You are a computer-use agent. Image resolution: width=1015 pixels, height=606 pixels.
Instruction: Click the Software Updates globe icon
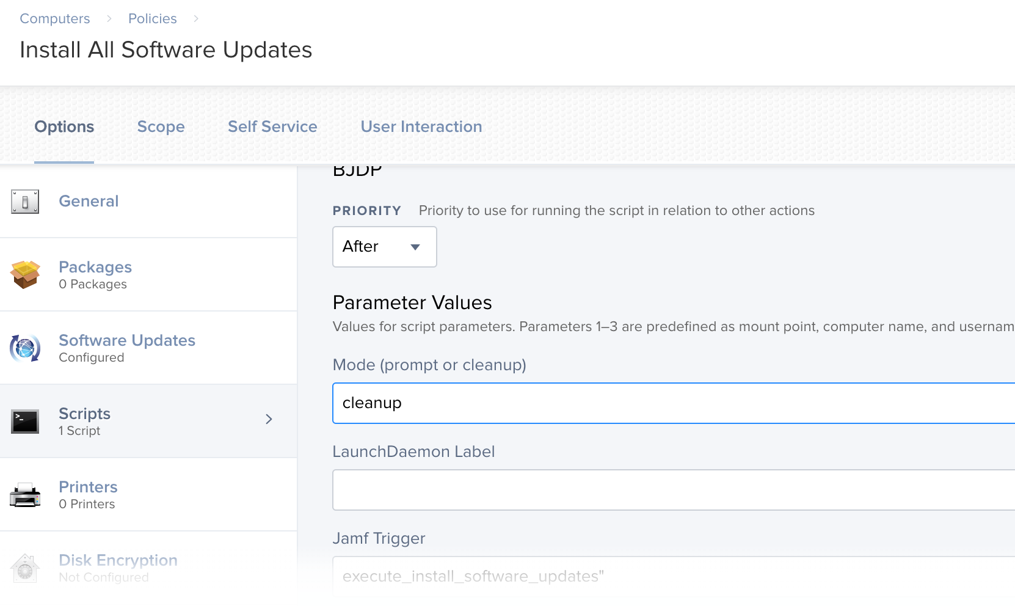(x=25, y=348)
